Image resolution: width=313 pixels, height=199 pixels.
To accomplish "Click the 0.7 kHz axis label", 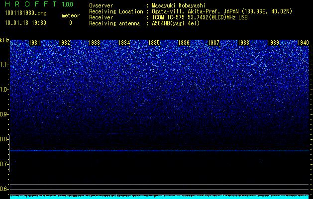I will (4, 164).
